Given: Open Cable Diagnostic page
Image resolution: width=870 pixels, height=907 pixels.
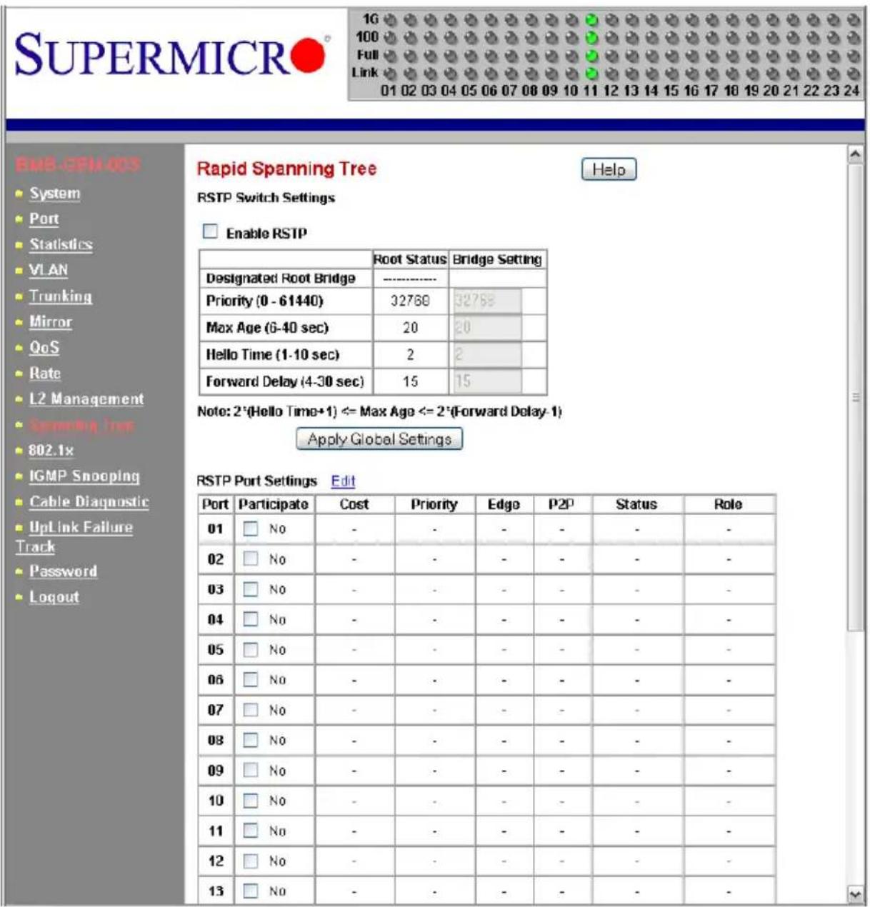Looking at the screenshot, I should point(89,502).
